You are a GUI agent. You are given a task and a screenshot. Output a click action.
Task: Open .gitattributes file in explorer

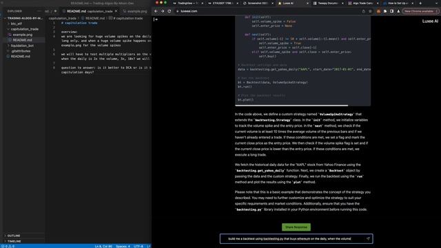click(21, 51)
